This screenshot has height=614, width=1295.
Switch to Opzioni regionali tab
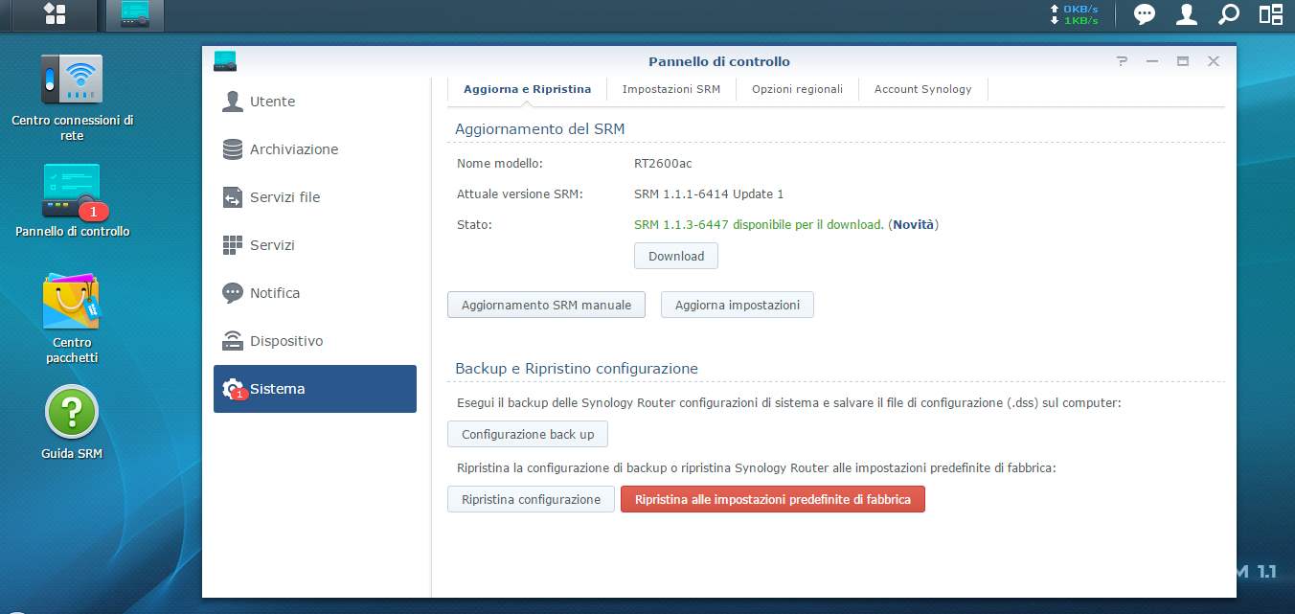[x=797, y=89]
